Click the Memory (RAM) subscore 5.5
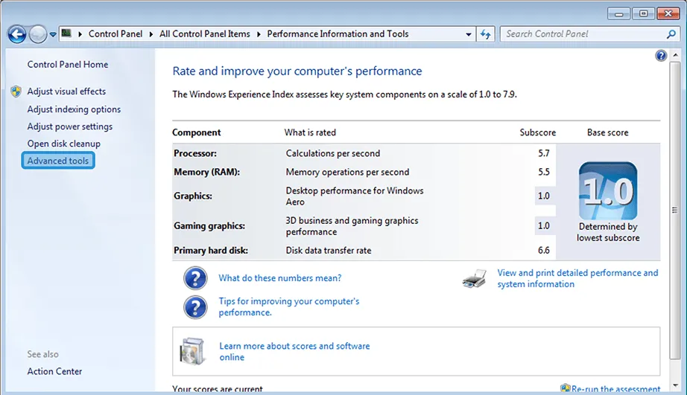This screenshot has height=395, width=687. (544, 172)
